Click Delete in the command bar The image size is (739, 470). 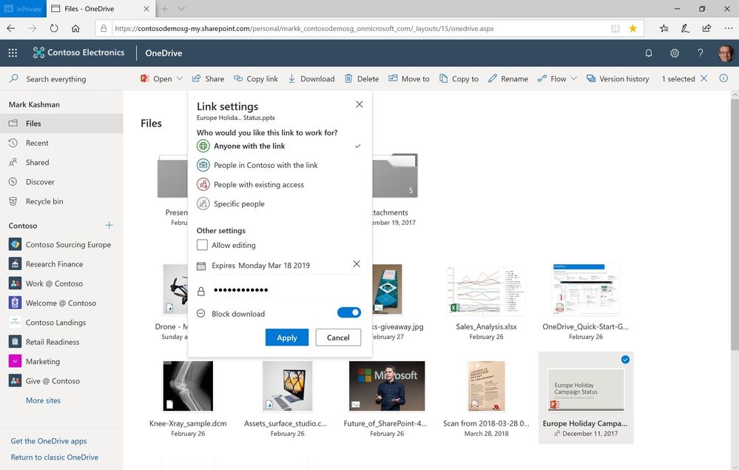362,78
